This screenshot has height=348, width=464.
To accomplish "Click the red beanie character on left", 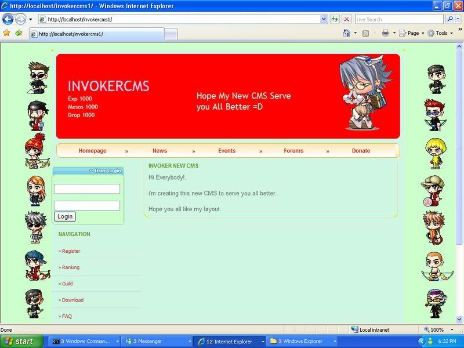I will coord(37,151).
